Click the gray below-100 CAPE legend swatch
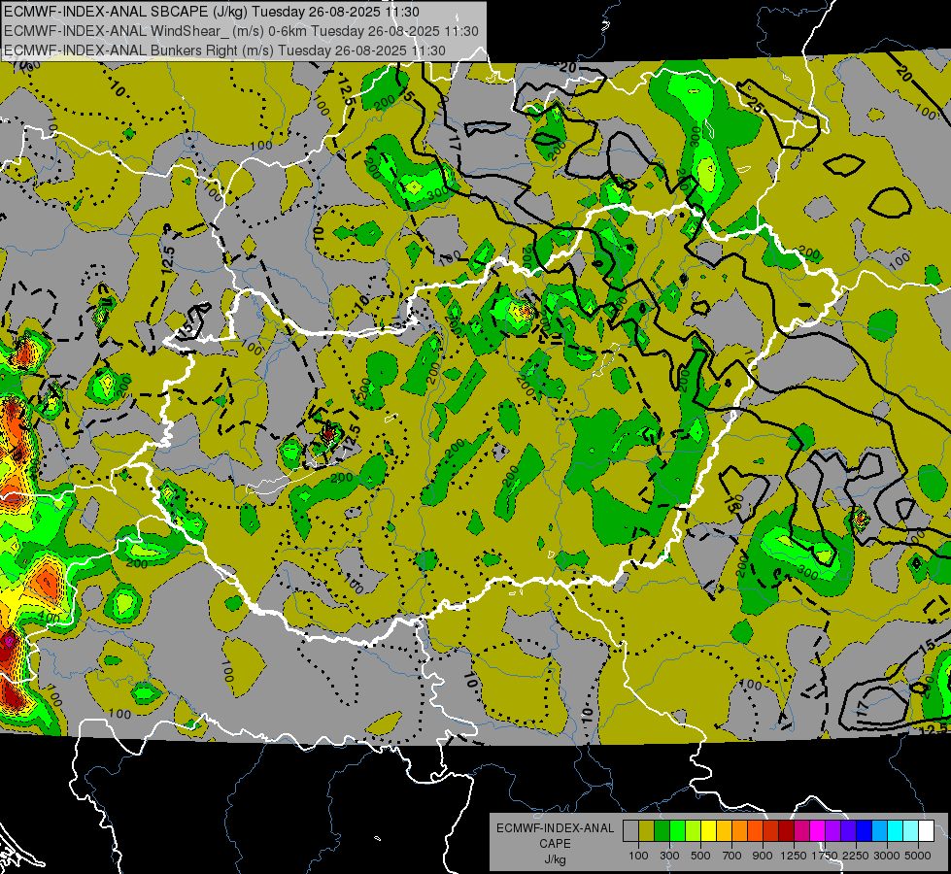Image resolution: width=951 pixels, height=874 pixels. tap(630, 831)
